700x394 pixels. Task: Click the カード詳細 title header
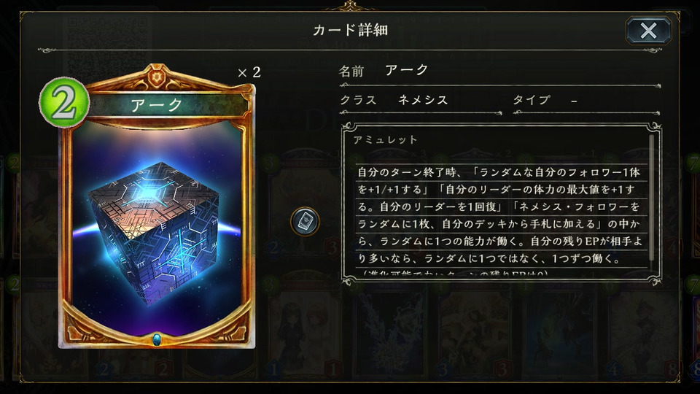[350, 30]
